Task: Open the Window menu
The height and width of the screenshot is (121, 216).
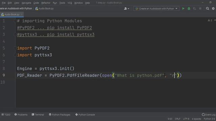Action: tap(78, 3)
